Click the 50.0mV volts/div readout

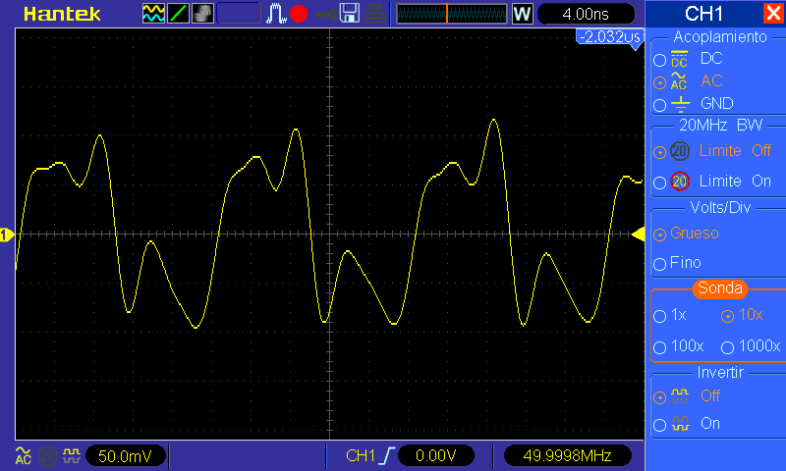[x=126, y=456]
